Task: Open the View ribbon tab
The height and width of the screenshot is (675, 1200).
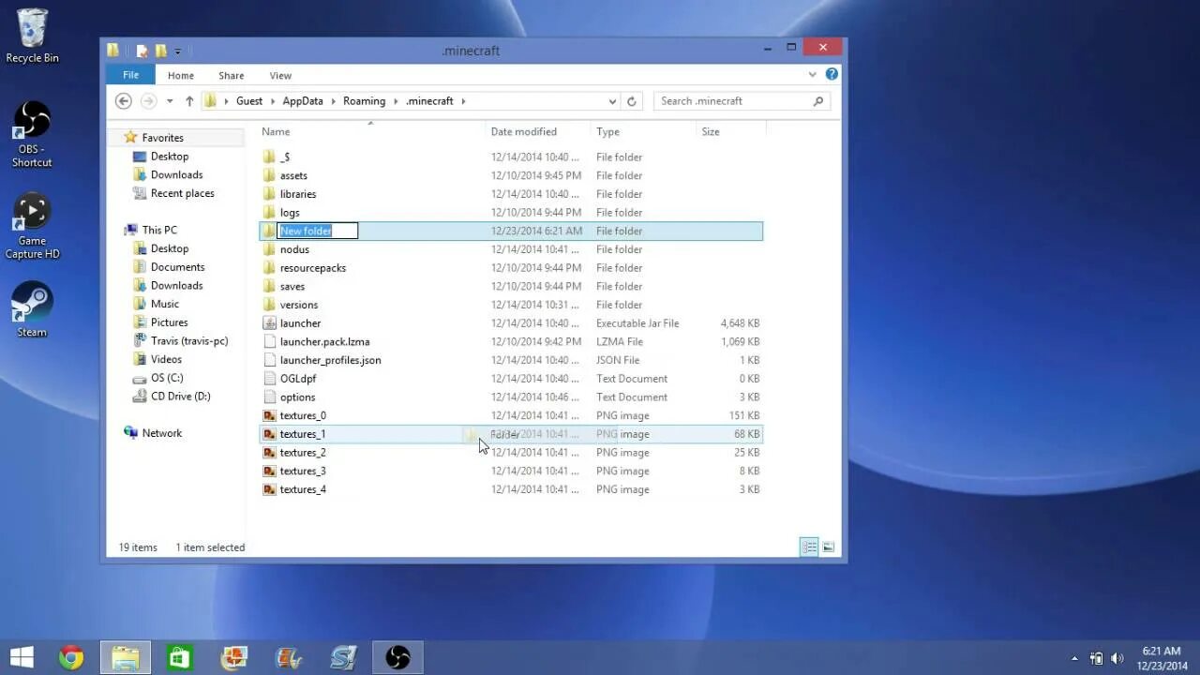Action: (280, 76)
